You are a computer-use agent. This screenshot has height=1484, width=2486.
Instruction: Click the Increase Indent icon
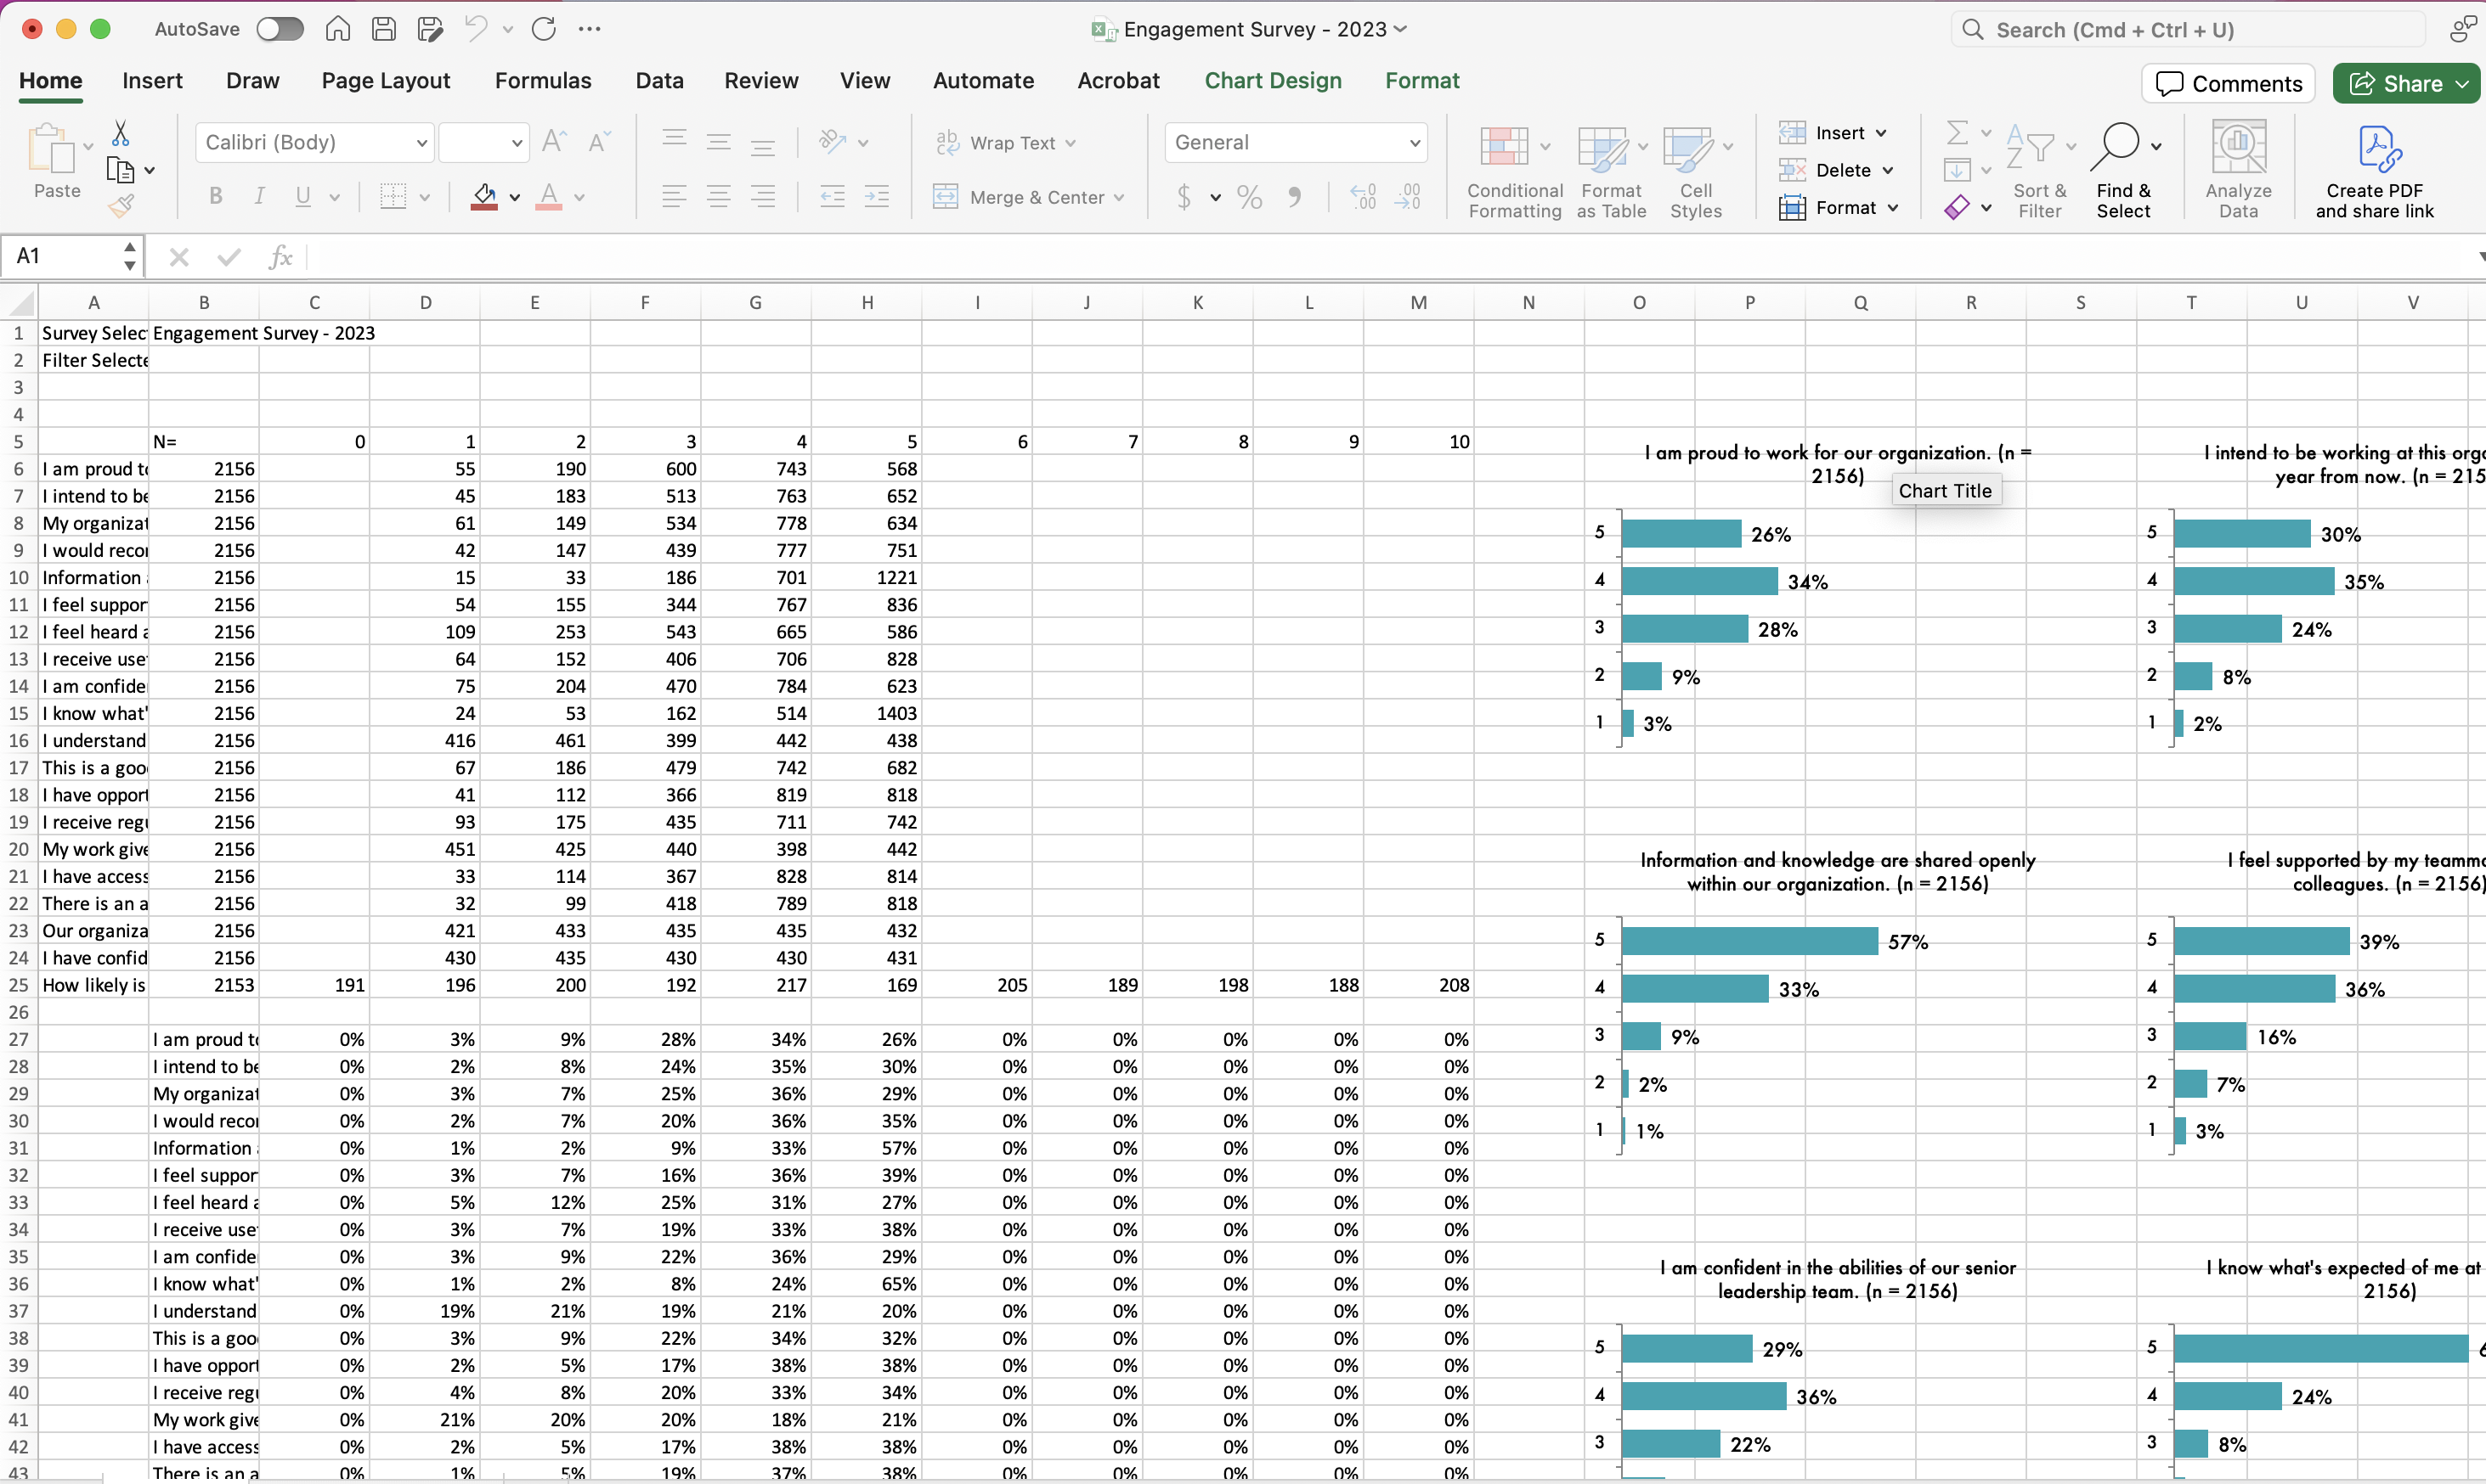[x=877, y=197]
